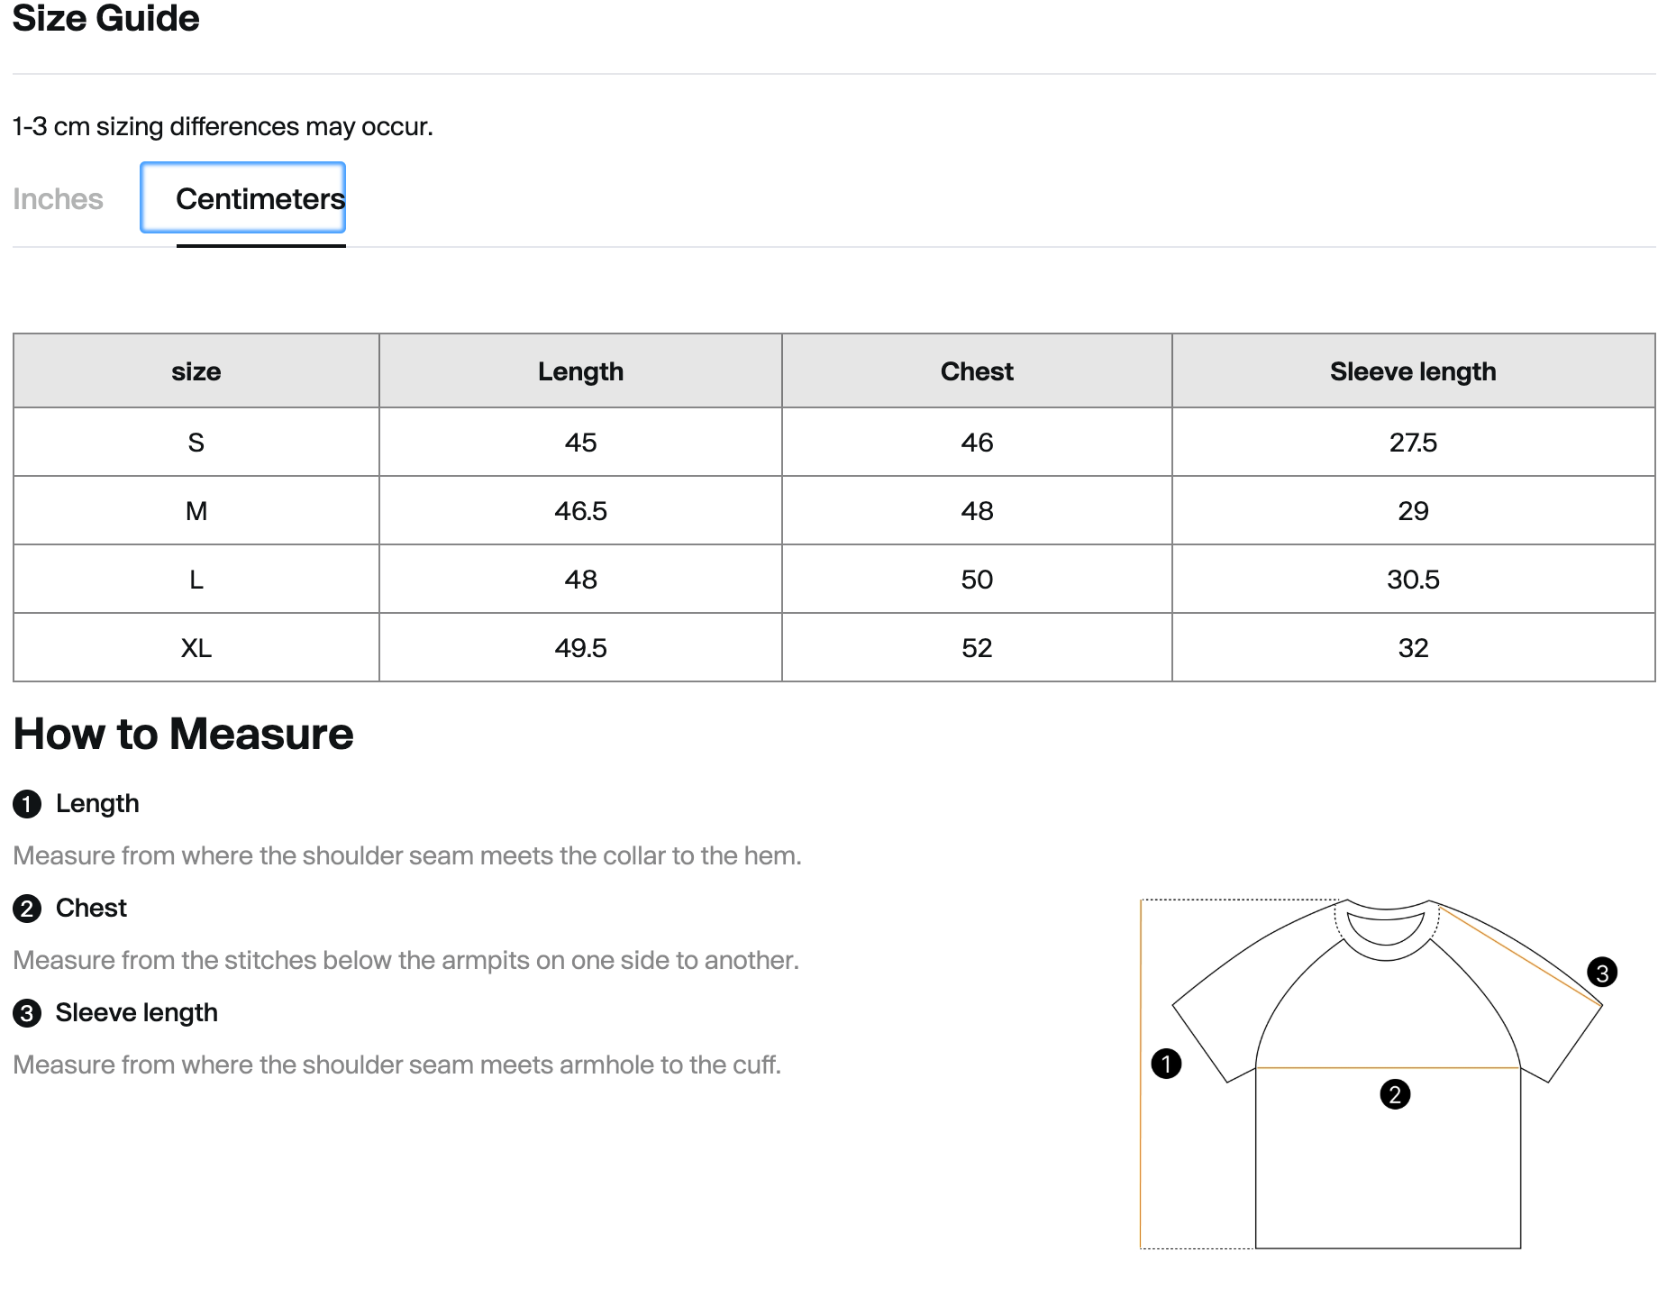Click marker 3 on the shirt sleeve

pos(1602,973)
